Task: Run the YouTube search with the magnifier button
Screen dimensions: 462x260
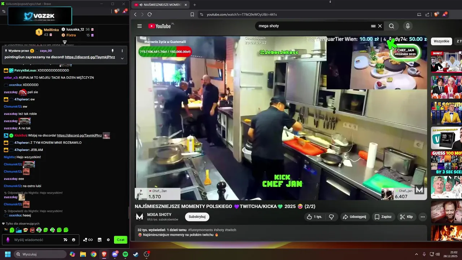Action: (392, 26)
